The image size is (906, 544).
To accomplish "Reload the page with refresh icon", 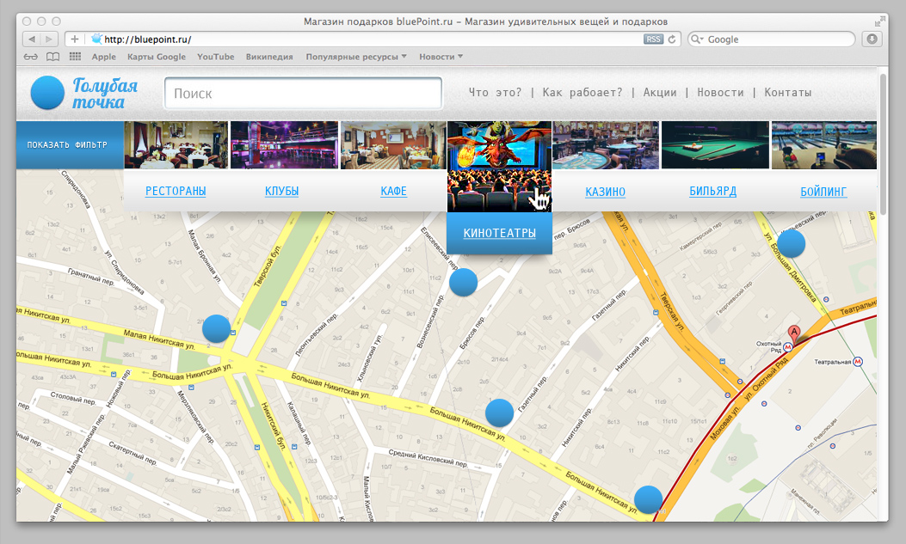I will pos(672,39).
